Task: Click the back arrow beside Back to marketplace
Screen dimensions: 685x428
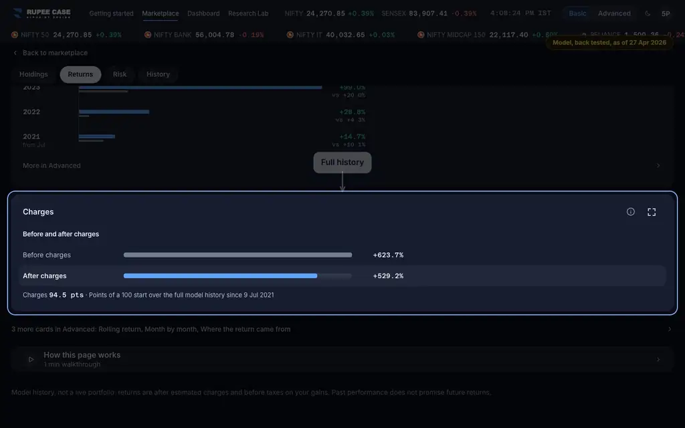Action: click(x=15, y=53)
